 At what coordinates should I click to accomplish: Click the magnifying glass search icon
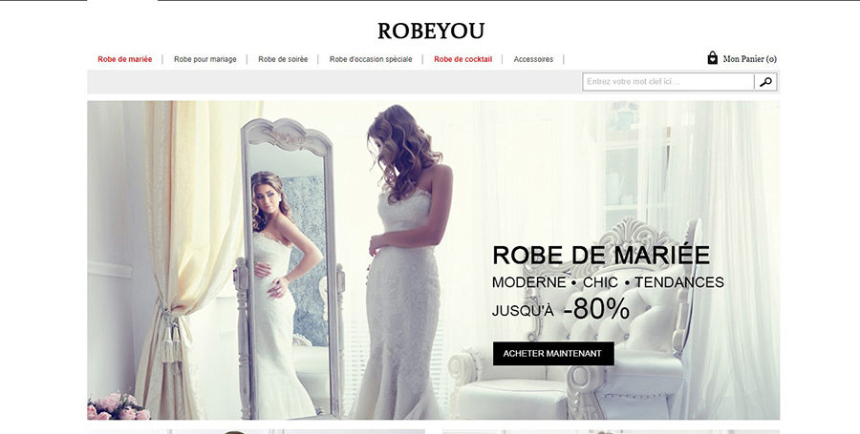(x=765, y=81)
